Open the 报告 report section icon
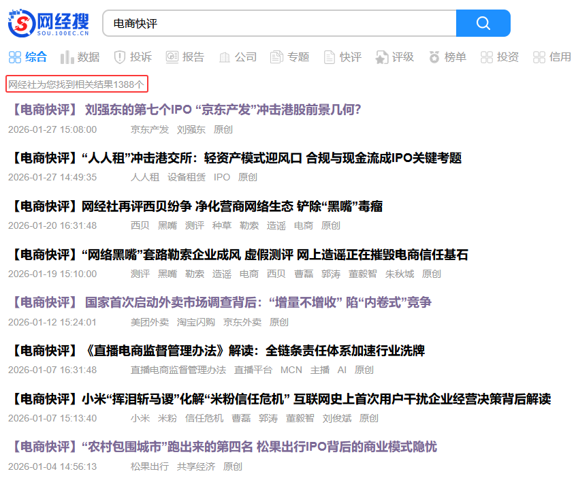Image resolution: width=576 pixels, height=478 pixels. [172, 57]
